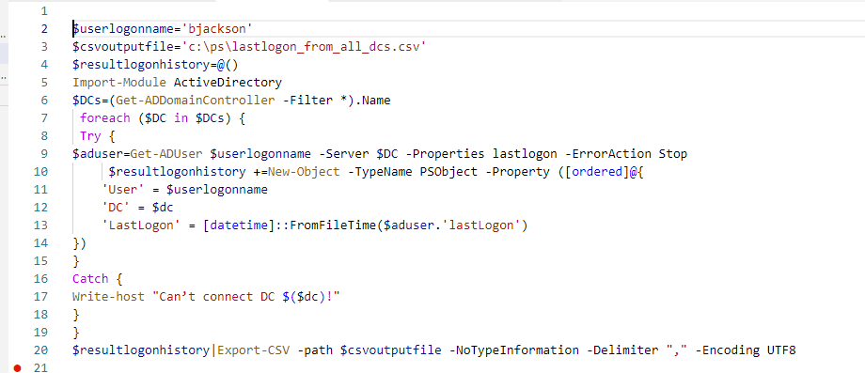865x373 pixels.
Task: Click the ActiveDirectory module name
Action: (228, 83)
